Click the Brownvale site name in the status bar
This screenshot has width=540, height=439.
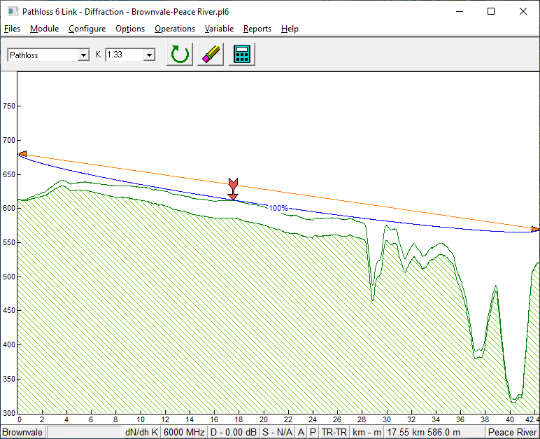(22, 433)
